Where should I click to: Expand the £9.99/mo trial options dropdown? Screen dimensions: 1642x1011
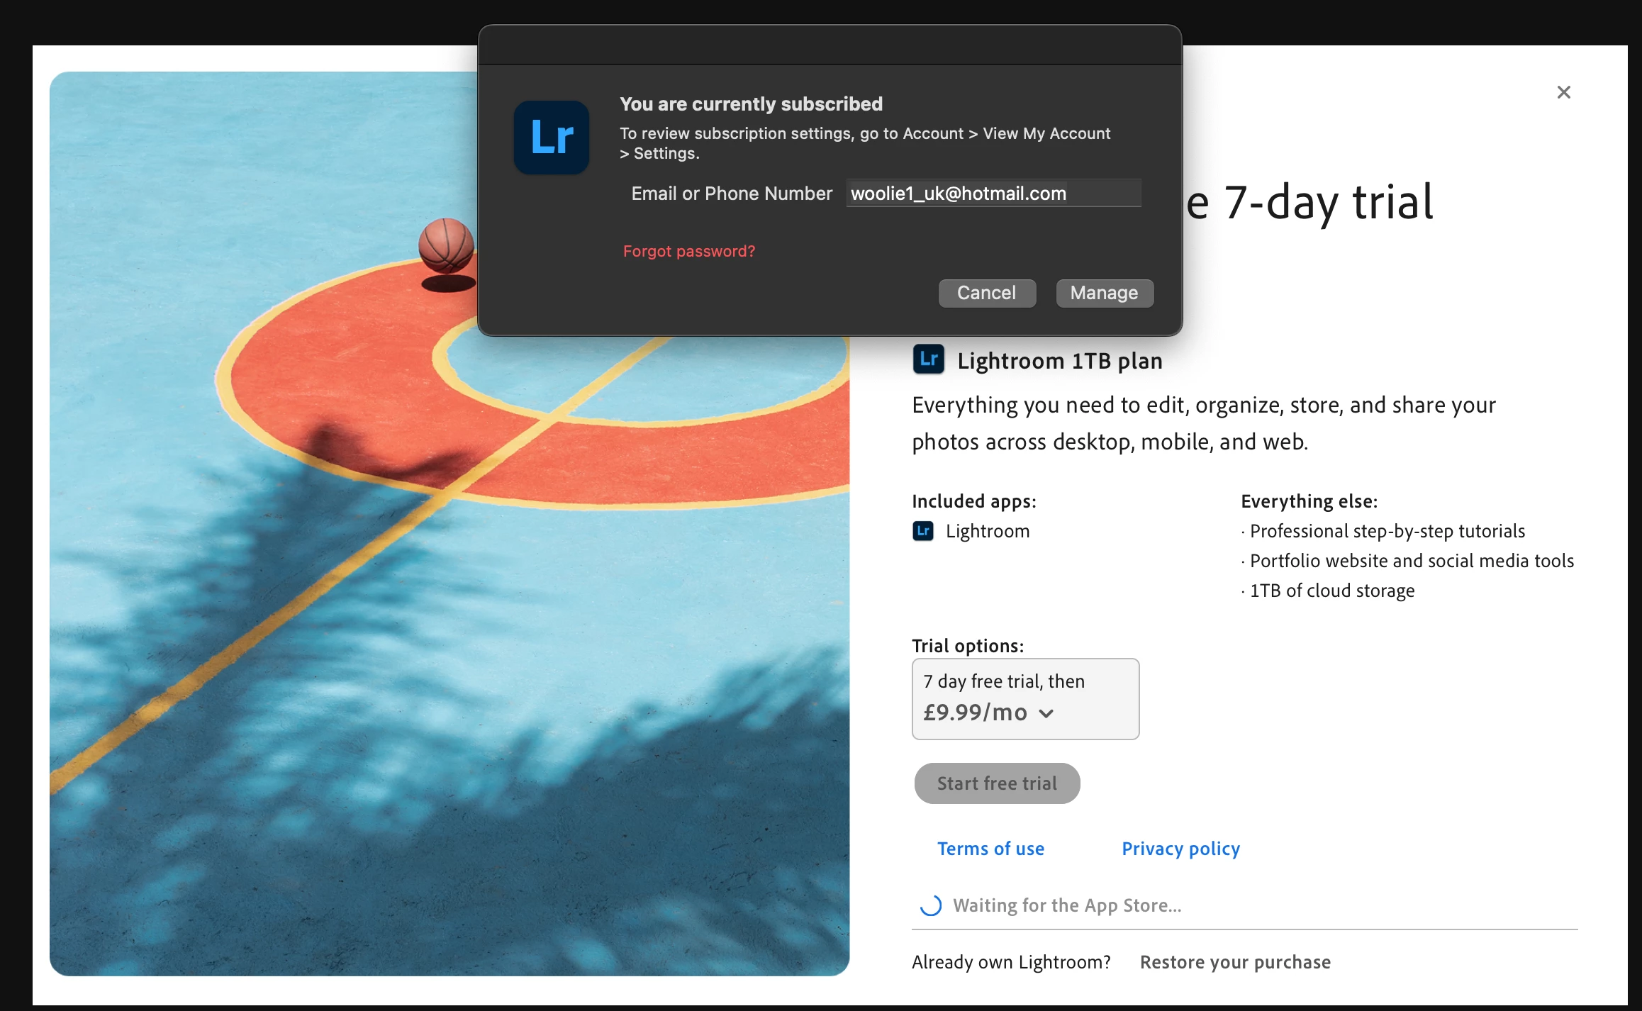click(1024, 698)
